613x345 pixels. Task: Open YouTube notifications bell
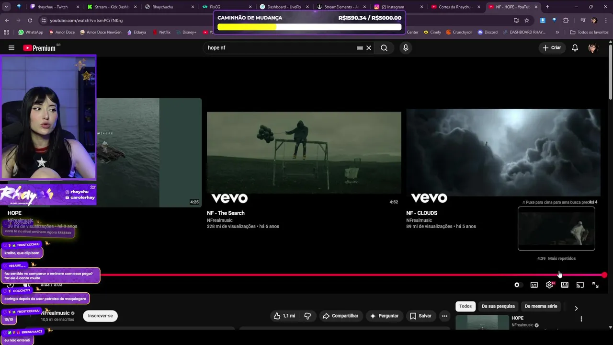pyautogui.click(x=575, y=48)
